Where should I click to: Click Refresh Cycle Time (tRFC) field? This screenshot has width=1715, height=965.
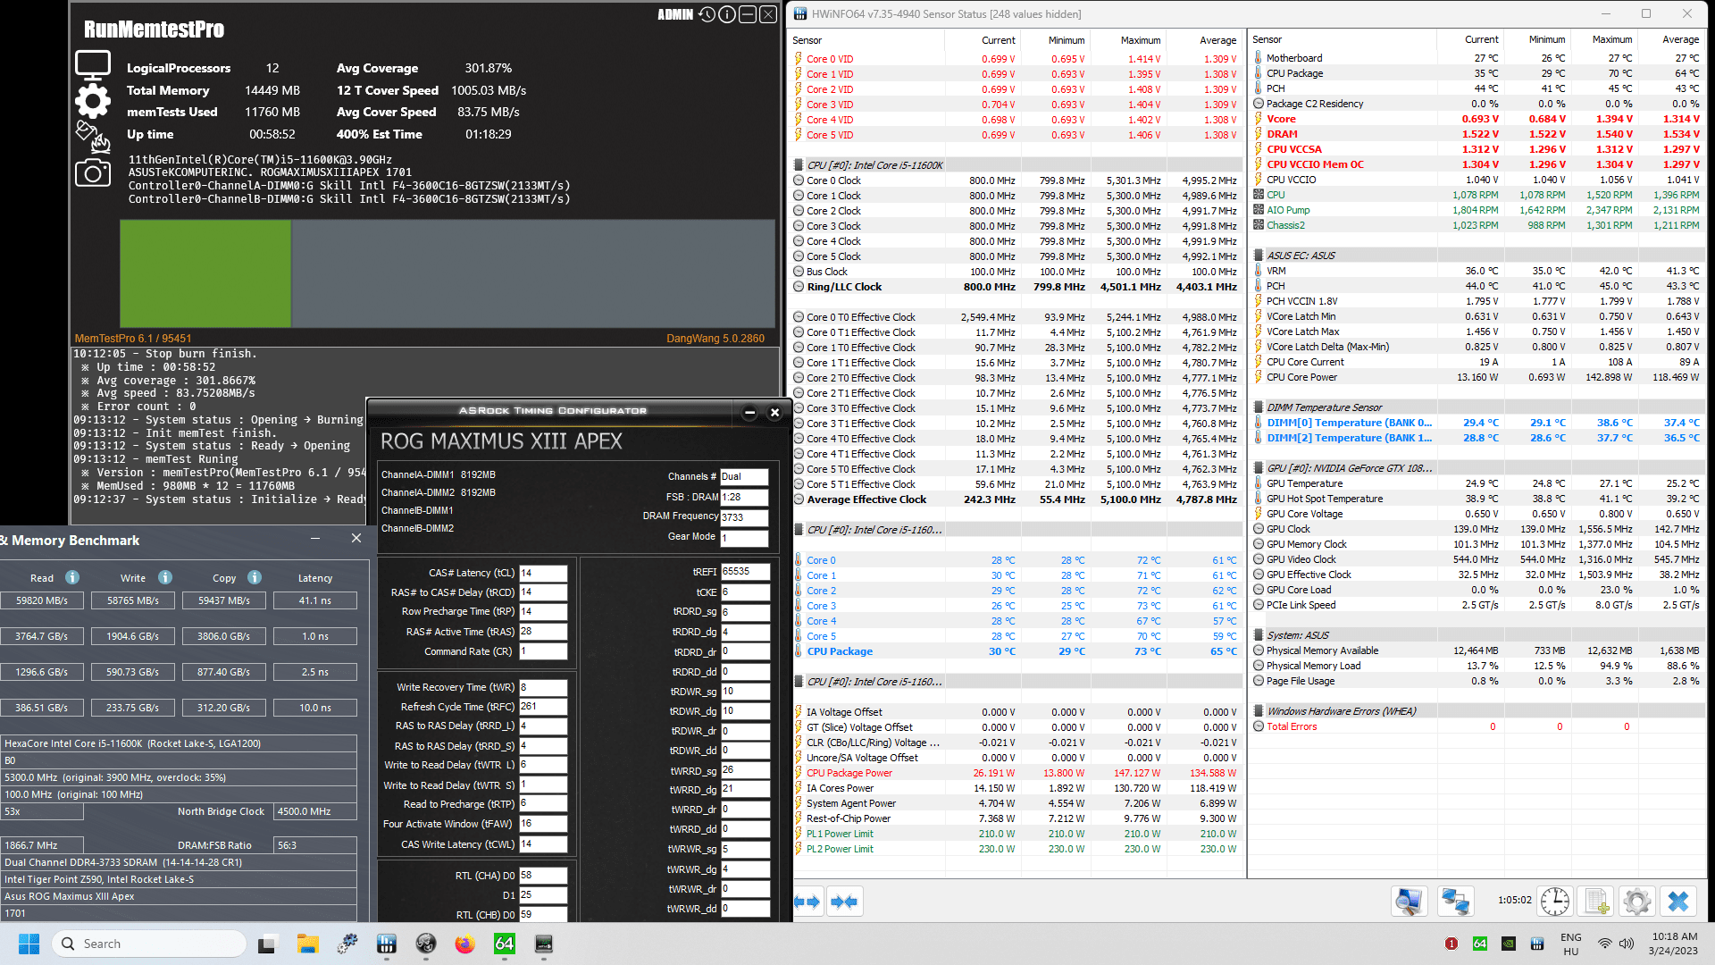tap(543, 707)
